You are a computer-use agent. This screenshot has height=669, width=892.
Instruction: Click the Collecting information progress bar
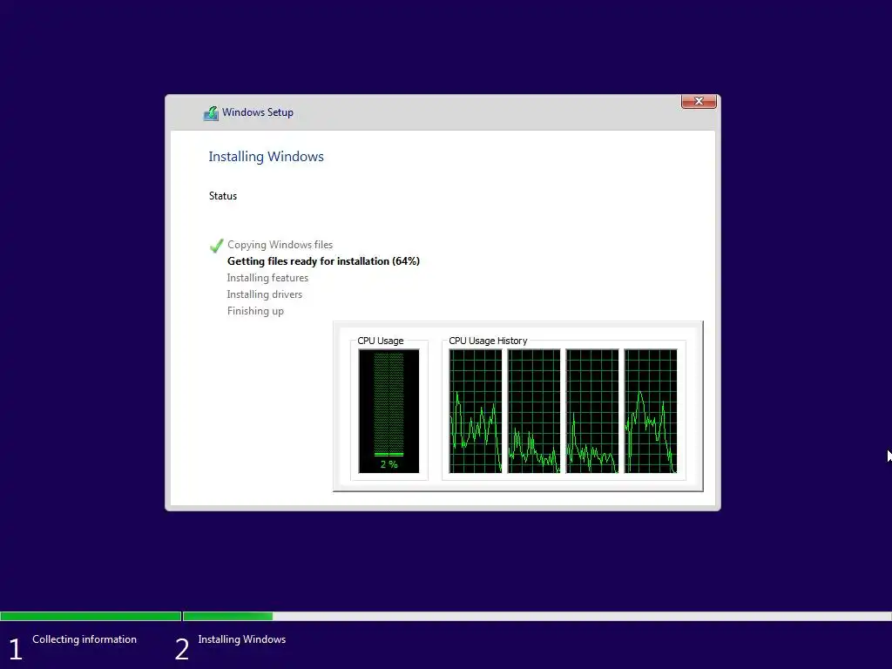pyautogui.click(x=91, y=616)
